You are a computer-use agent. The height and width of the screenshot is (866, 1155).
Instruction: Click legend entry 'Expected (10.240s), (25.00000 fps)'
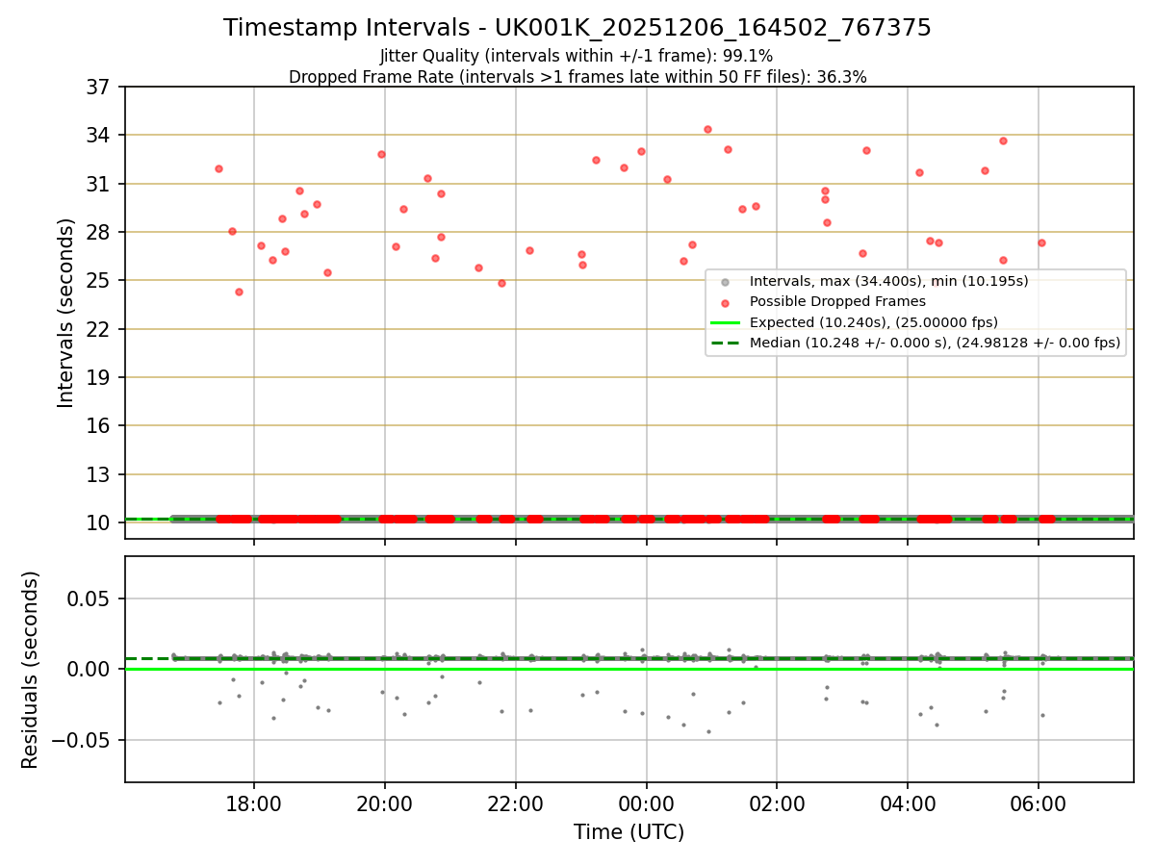(x=874, y=322)
